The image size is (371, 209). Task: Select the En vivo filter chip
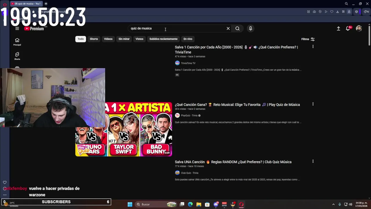188,39
